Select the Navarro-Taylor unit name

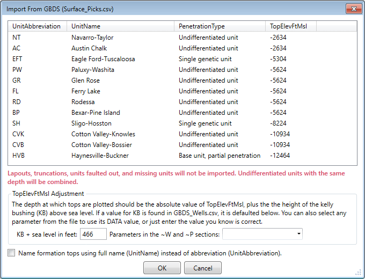92,38
